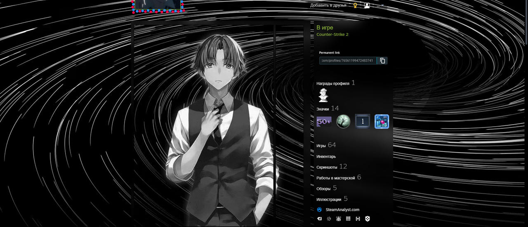This screenshot has width=528, height=227.
Task: Open the Иллюстрации artwork page
Action: [329, 199]
